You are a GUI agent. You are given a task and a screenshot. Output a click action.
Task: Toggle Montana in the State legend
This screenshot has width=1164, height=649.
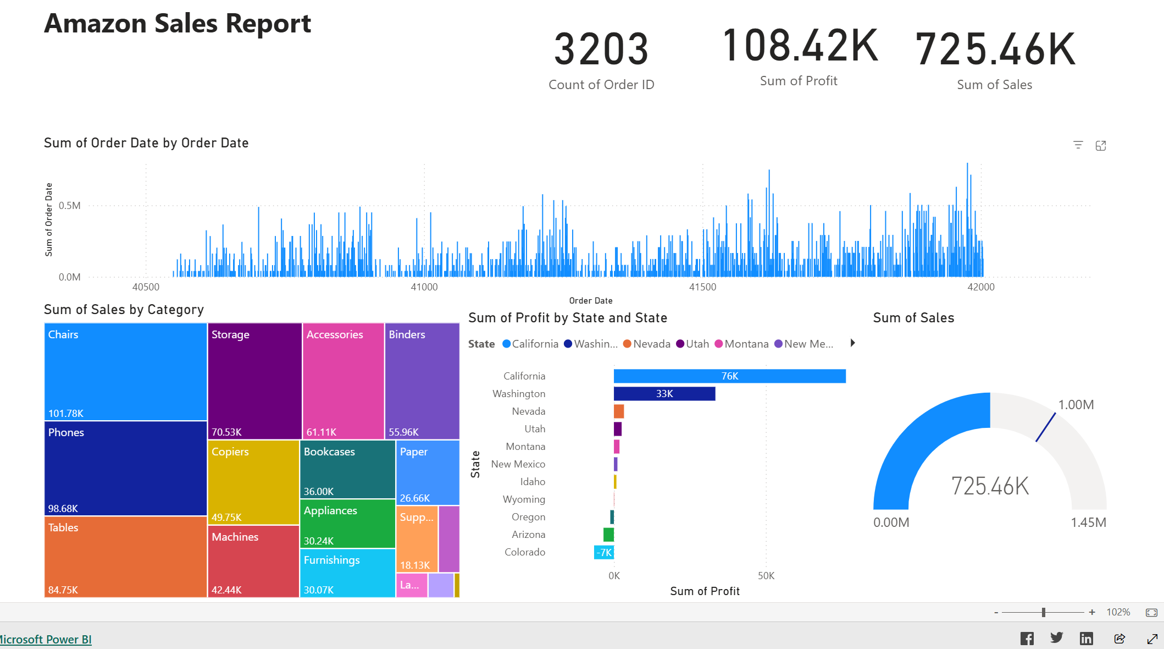(x=745, y=343)
